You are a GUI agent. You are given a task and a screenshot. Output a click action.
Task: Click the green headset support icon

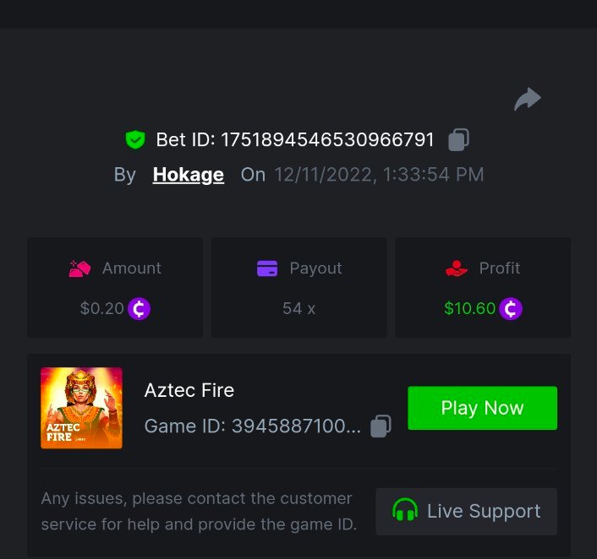coord(405,511)
